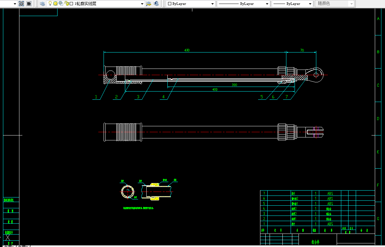Click item number 2 in parts list
The height and width of the screenshot is (247, 385).
pyautogui.click(x=264, y=218)
